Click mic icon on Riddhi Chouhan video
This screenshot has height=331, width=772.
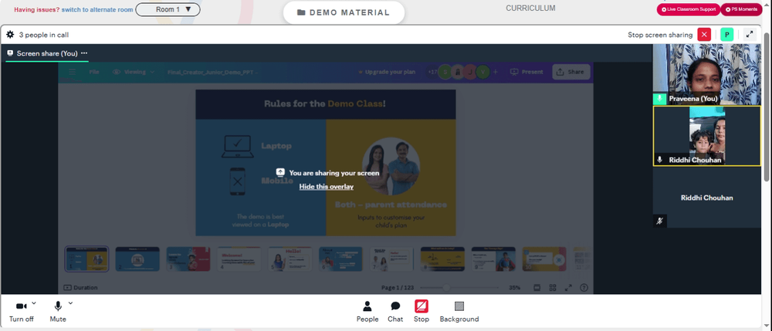(x=660, y=160)
